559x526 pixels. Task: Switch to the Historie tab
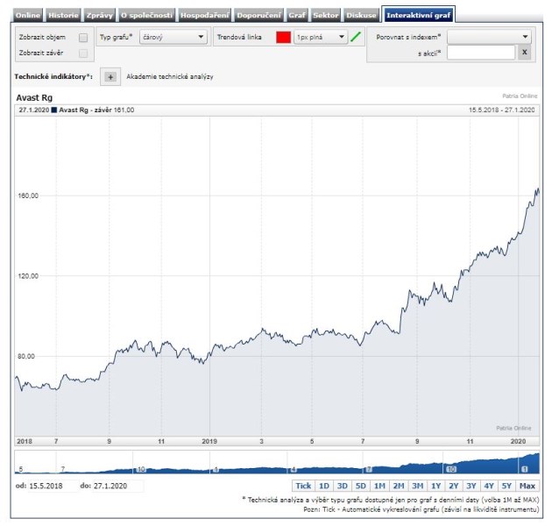click(x=62, y=16)
